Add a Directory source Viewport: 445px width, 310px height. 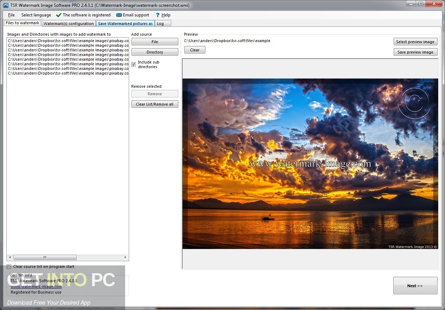[x=155, y=52]
